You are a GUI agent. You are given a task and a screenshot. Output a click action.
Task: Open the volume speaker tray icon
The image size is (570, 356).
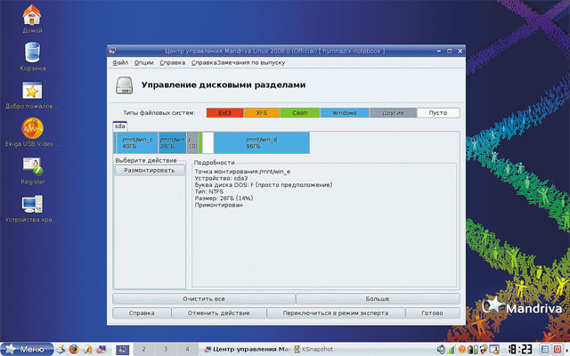click(x=441, y=350)
